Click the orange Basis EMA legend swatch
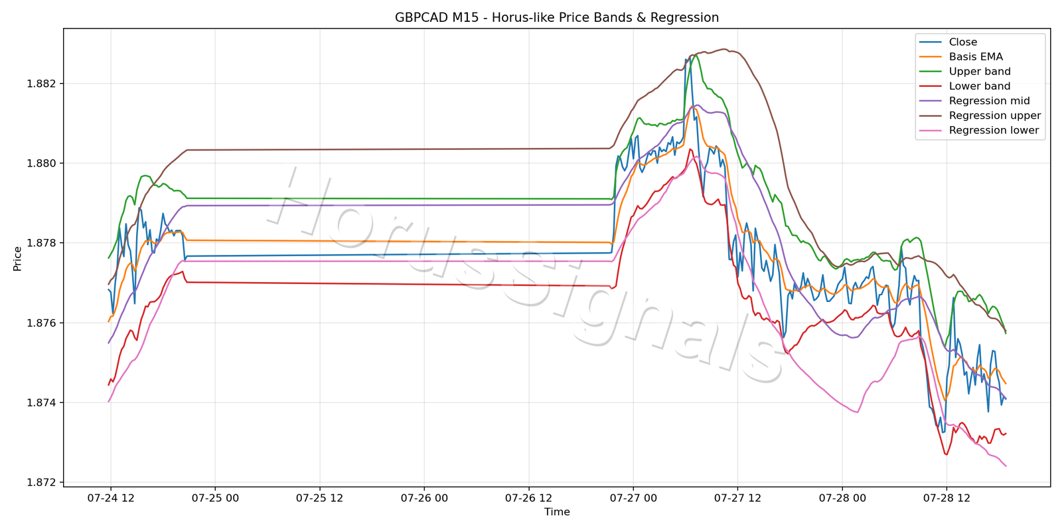Image resolution: width=1062 pixels, height=531 pixels. click(930, 57)
